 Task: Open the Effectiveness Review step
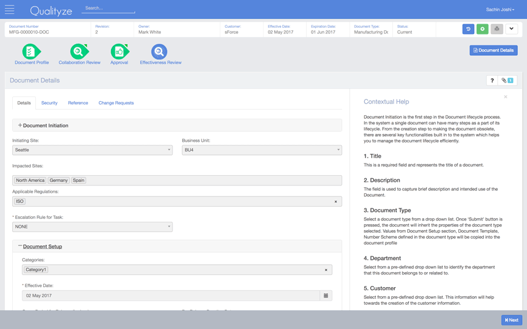pos(160,54)
